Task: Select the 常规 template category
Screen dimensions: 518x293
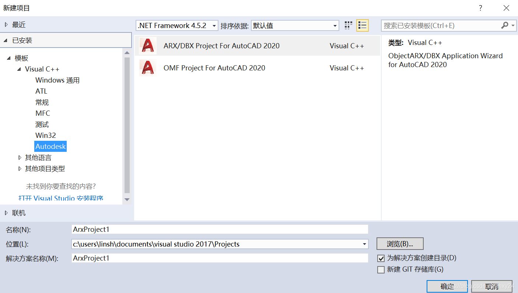Action: [x=42, y=102]
